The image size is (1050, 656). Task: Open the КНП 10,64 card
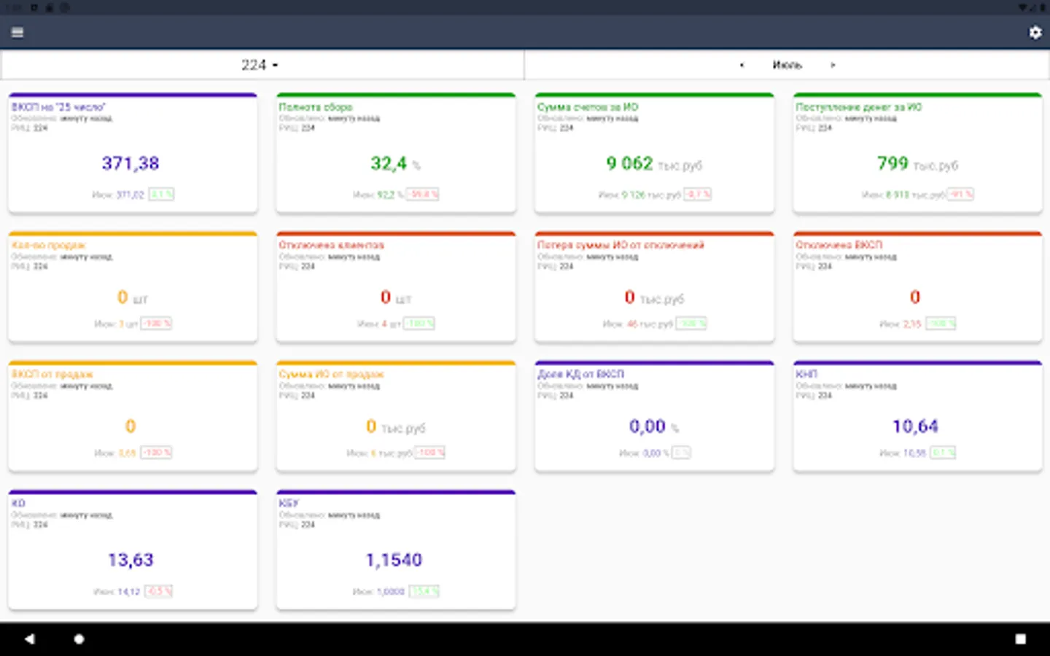coord(917,416)
